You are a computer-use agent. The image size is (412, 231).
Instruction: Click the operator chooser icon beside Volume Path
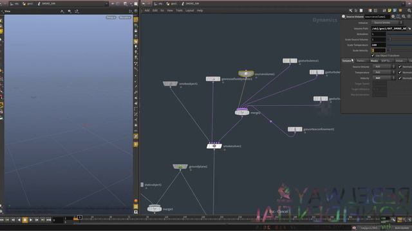tap(409, 28)
